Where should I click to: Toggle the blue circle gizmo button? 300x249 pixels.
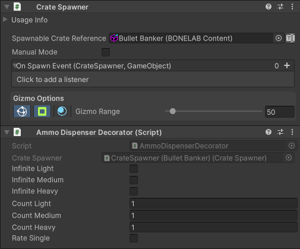pos(62,111)
